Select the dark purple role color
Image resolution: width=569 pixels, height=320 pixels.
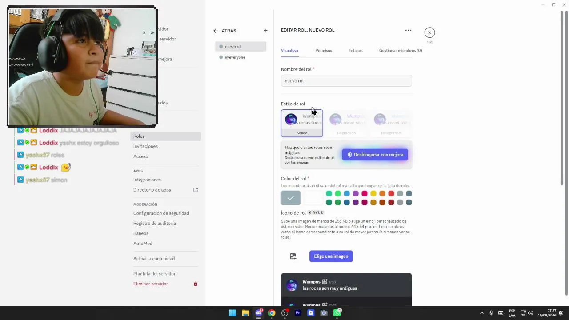(x=356, y=203)
